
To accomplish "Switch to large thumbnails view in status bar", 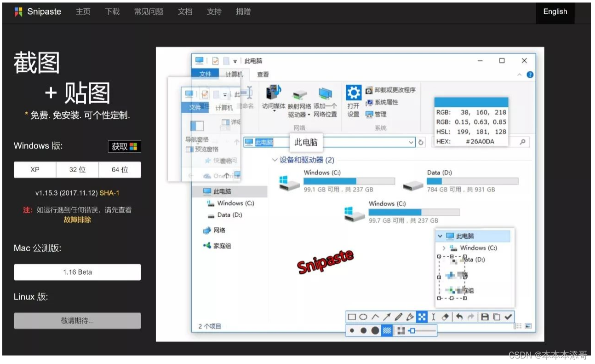I will tap(528, 326).
